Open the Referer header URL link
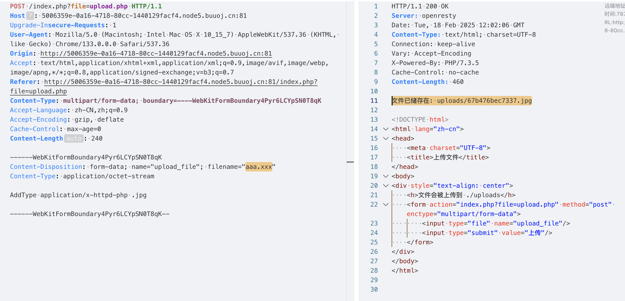This screenshot has height=301, width=625. pos(181,82)
